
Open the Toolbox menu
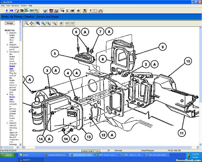(24, 5)
